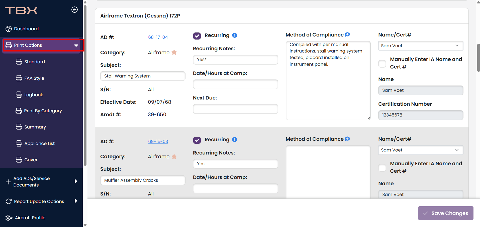Click the printer icon beside Appliance List
Viewport: 480px width, 227px height.
tap(19, 143)
